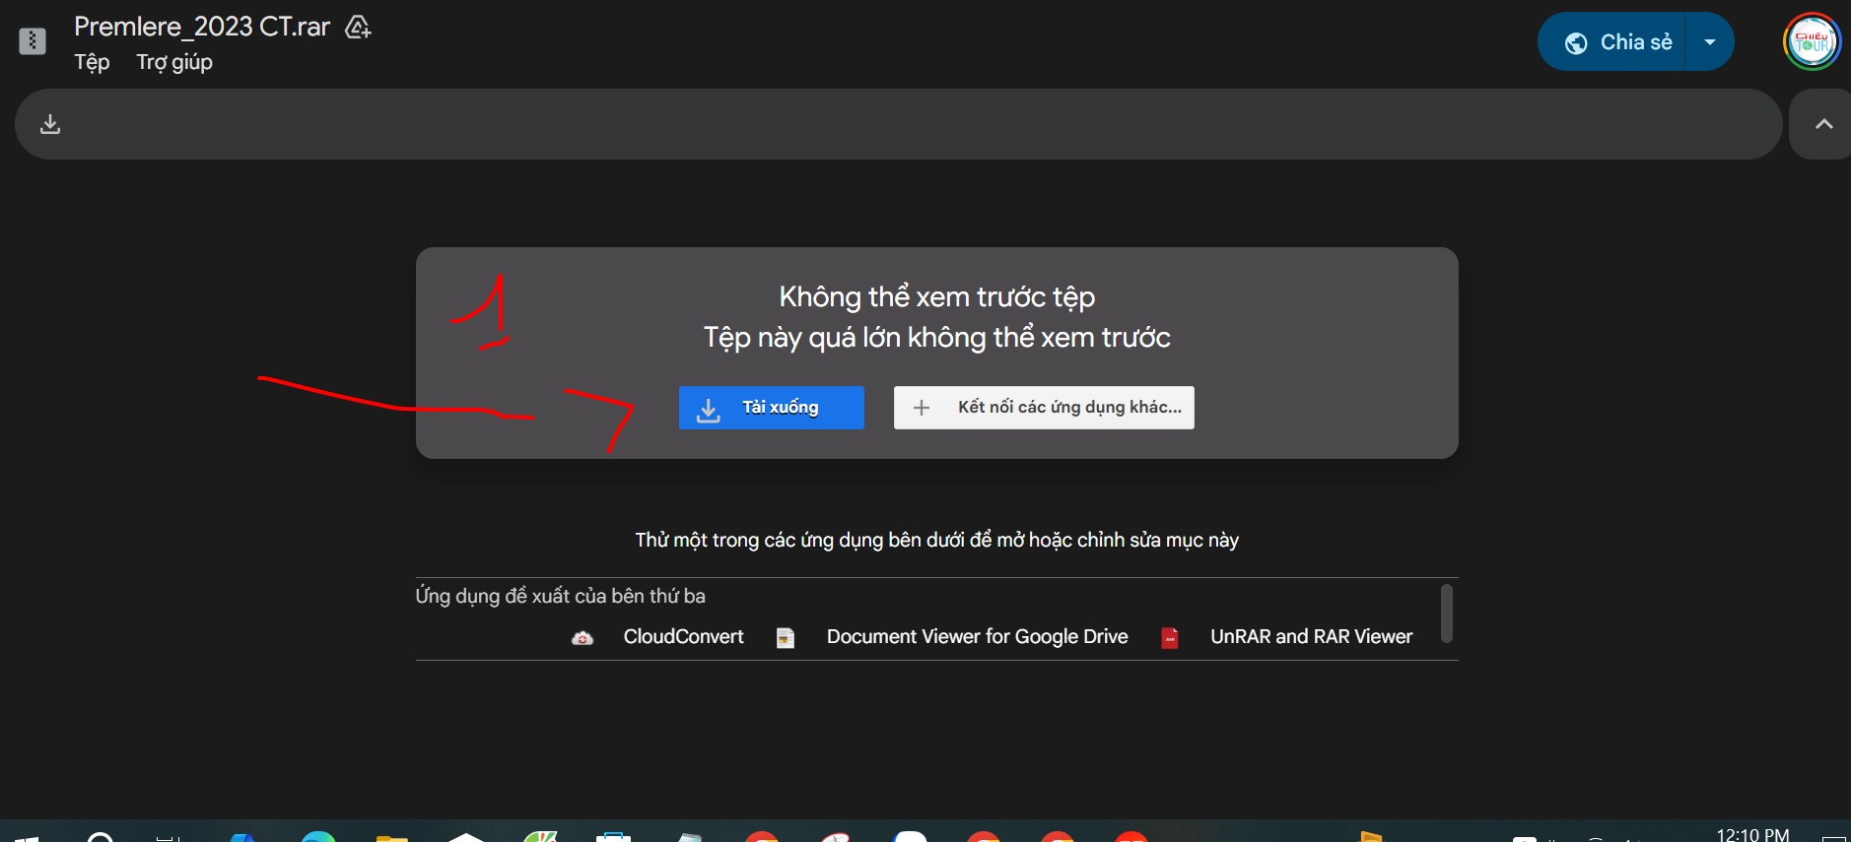Collapse the toolbar with the chevron-up button
Image resolution: width=1851 pixels, height=842 pixels.
click(x=1824, y=124)
